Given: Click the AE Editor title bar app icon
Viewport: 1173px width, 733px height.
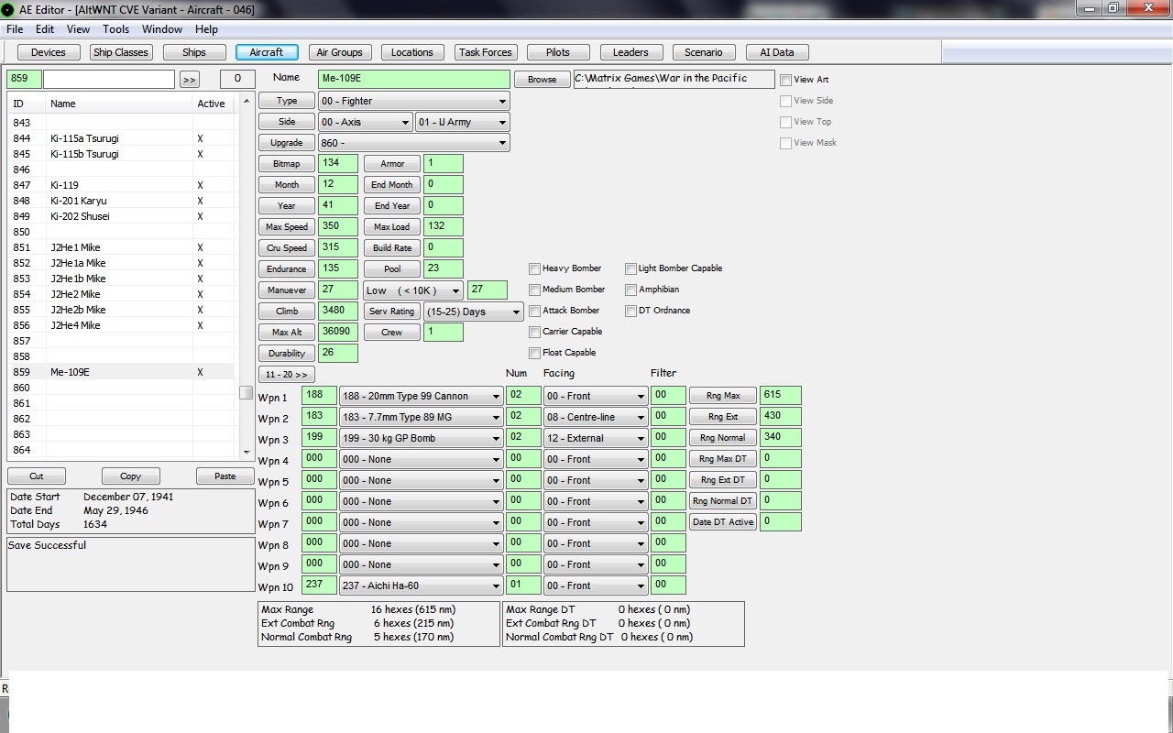Looking at the screenshot, I should tap(8, 9).
